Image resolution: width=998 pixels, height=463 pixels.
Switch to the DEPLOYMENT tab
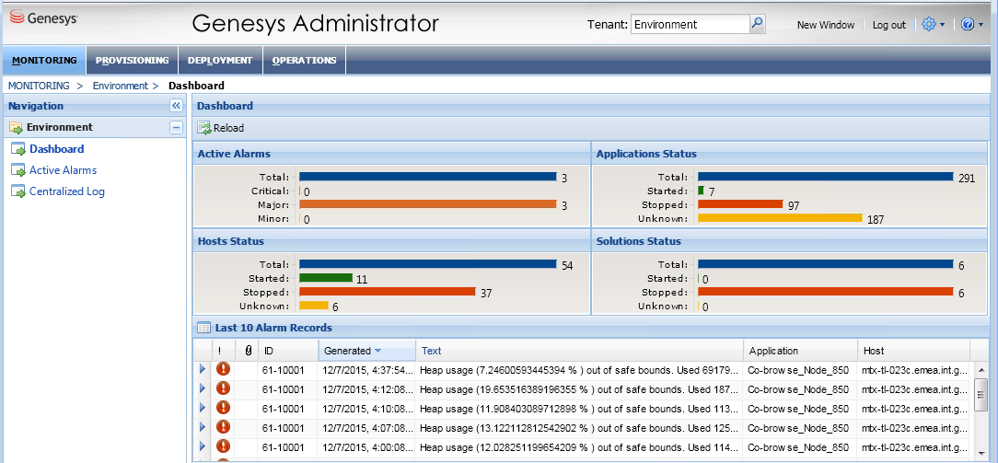point(220,61)
